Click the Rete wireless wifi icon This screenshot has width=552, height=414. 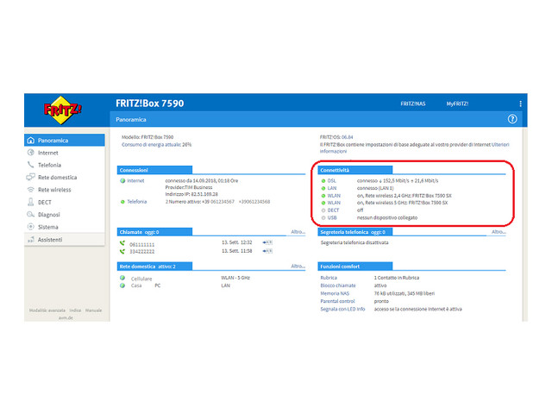[x=31, y=190]
